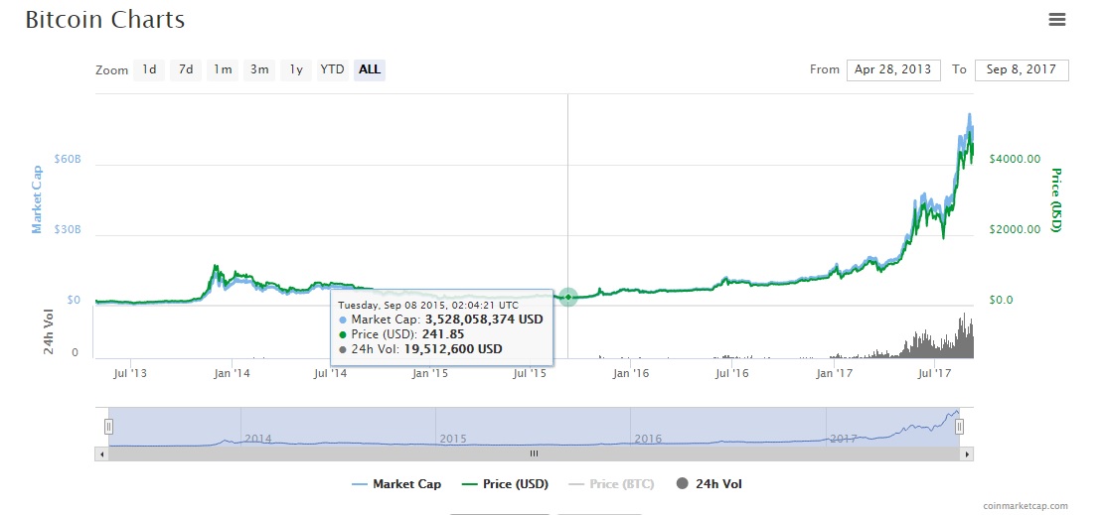The height and width of the screenshot is (515, 1104).
Task: Select the 3m zoom range
Action: point(259,69)
